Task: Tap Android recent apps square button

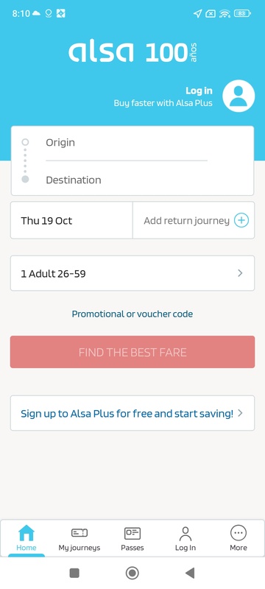Action: (74, 573)
